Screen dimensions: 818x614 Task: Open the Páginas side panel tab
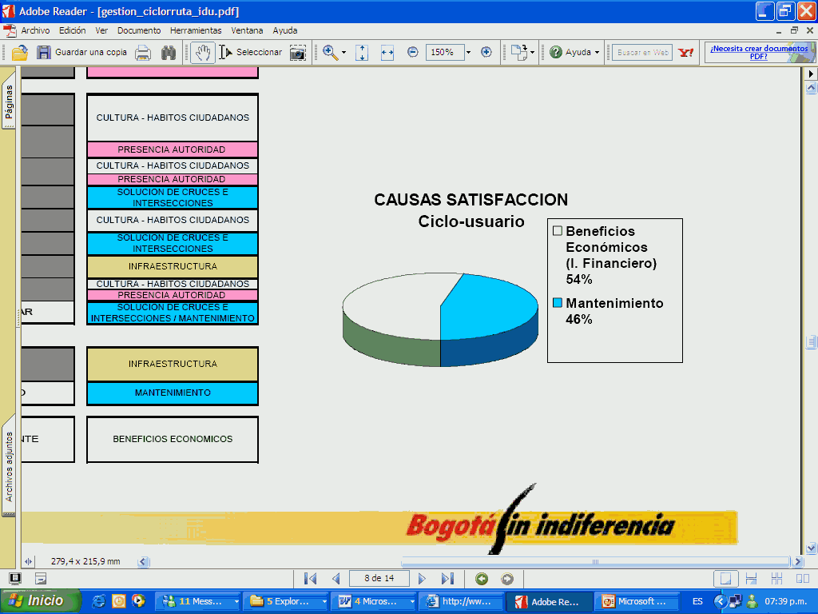coord(9,102)
